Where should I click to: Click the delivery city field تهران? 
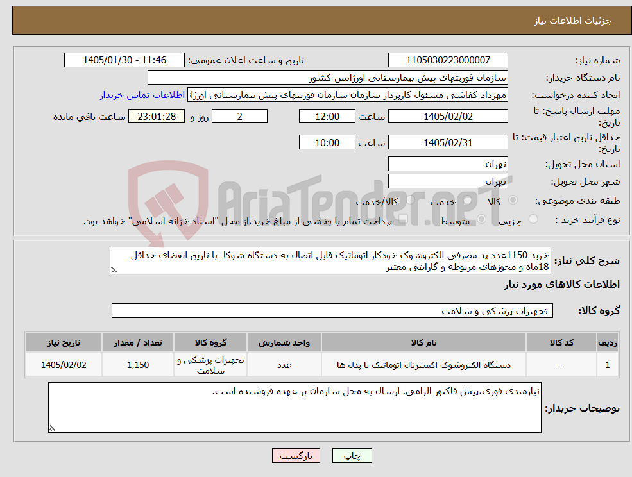pyautogui.click(x=448, y=181)
